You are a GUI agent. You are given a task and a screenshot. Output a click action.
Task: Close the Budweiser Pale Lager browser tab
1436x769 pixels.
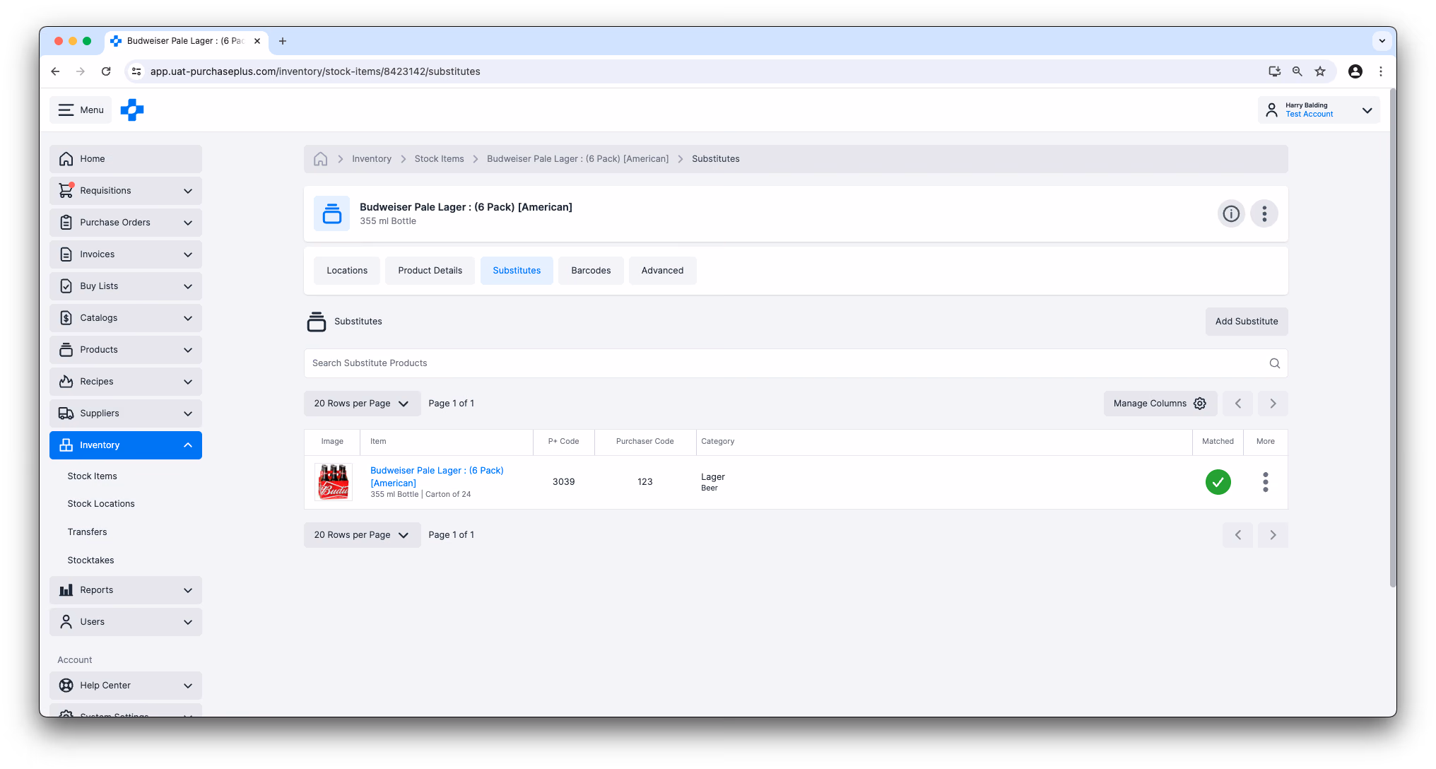257,41
